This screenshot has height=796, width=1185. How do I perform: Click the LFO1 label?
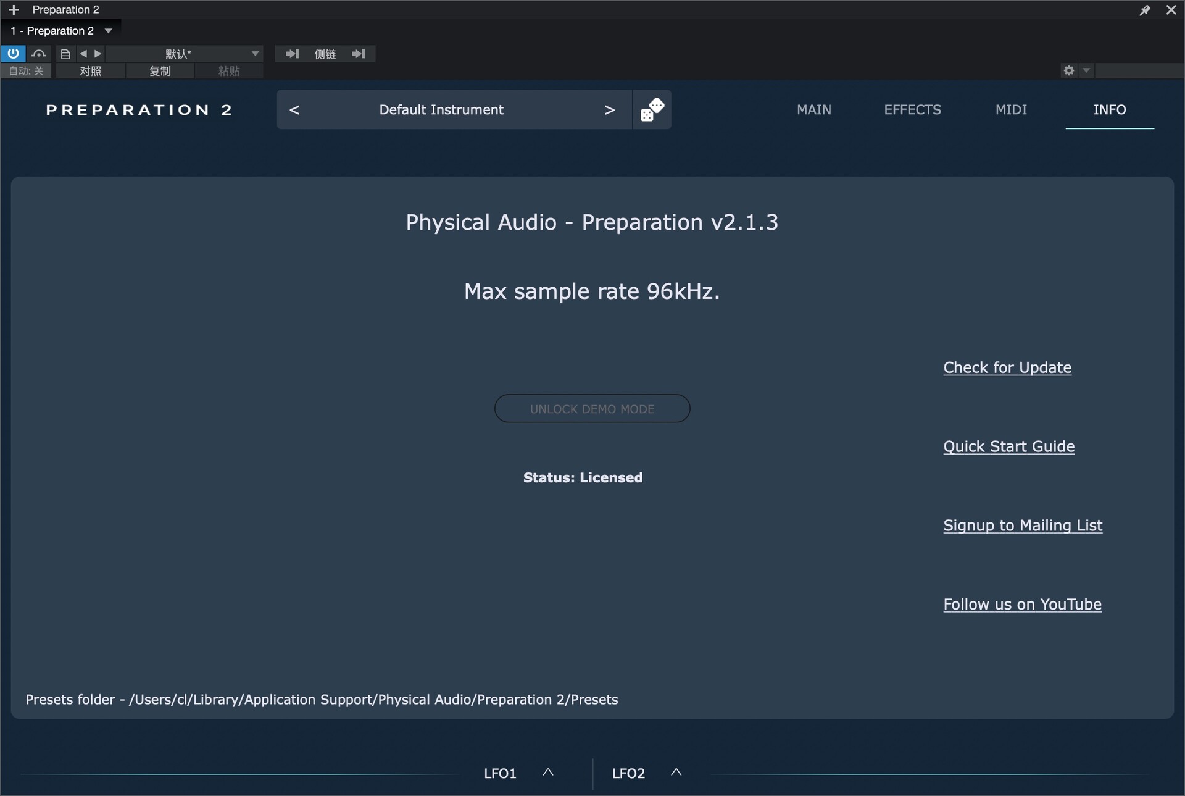click(500, 773)
